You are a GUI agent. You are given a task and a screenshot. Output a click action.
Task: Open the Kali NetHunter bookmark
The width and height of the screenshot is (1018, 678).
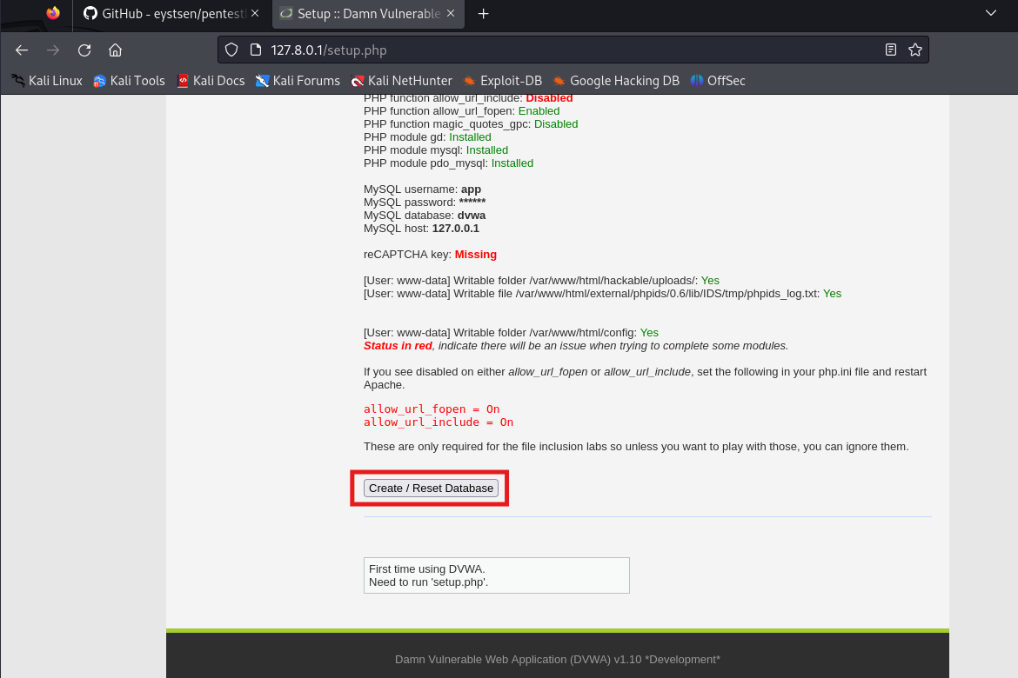coord(401,81)
